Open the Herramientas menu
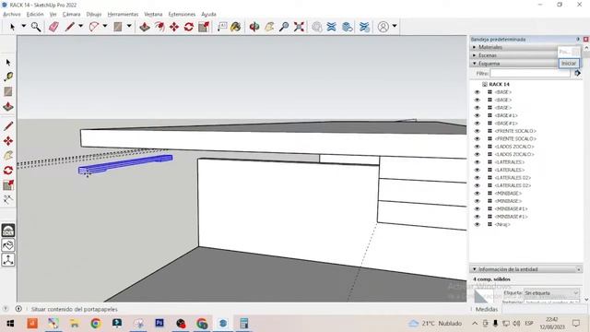The width and height of the screenshot is (590, 332). point(123,14)
